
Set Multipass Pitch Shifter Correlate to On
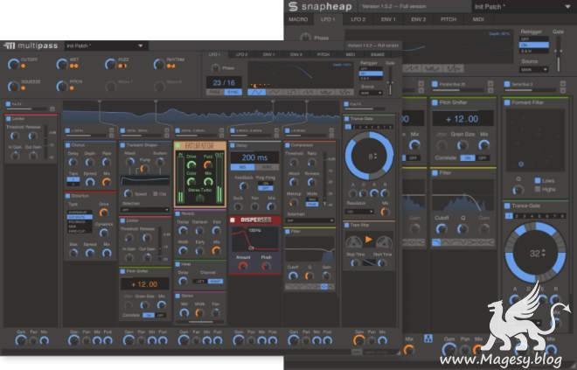(x=149, y=315)
